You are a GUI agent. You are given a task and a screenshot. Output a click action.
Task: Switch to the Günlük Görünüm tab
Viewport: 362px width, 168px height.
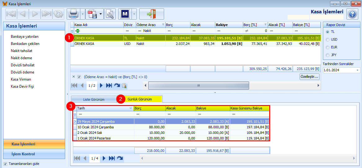[x=140, y=99]
